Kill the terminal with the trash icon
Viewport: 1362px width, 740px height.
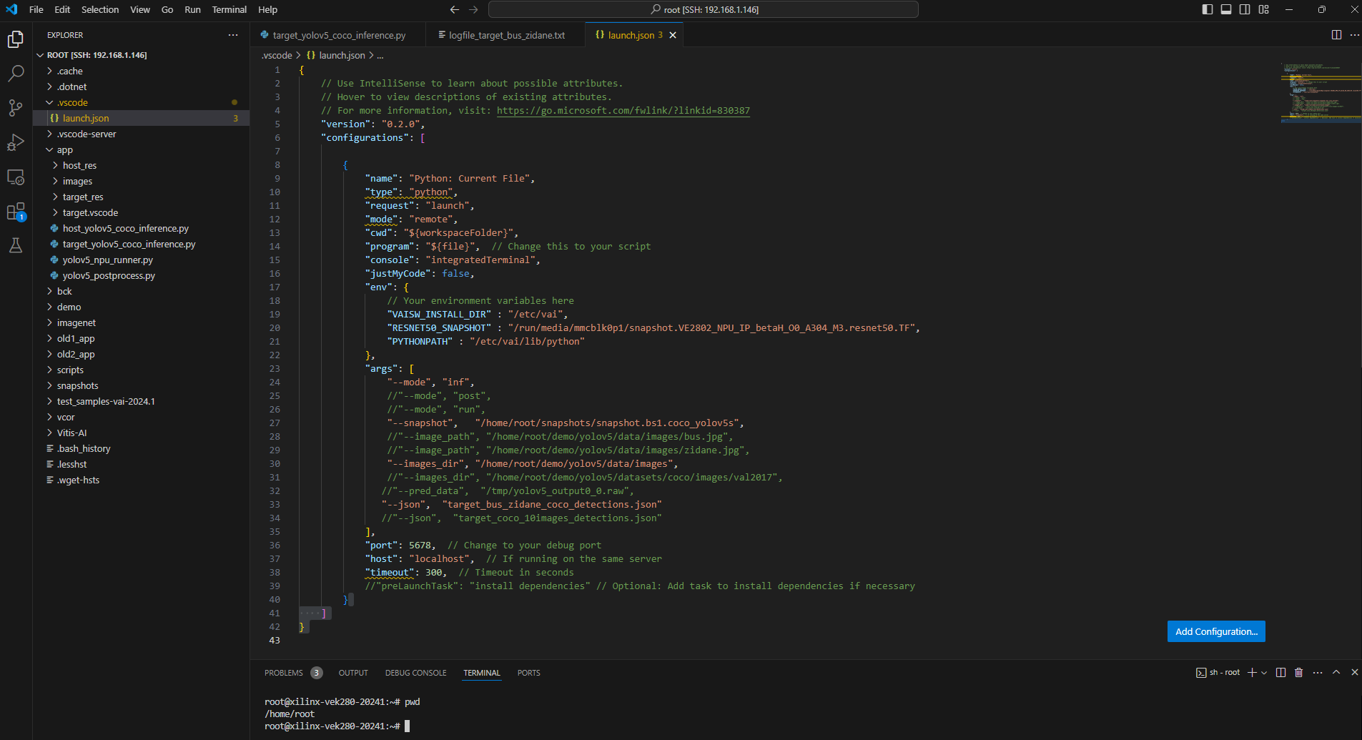coord(1299,673)
